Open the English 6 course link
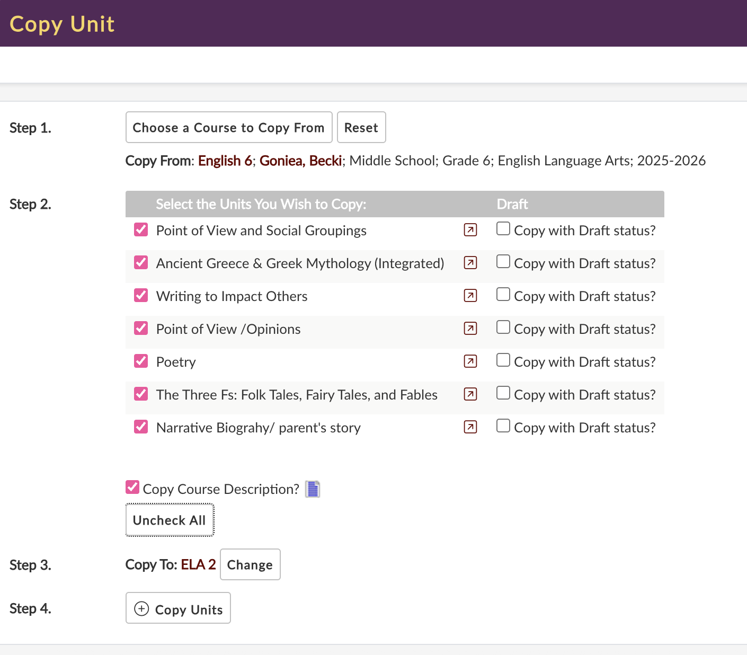This screenshot has height=655, width=747. tap(225, 161)
